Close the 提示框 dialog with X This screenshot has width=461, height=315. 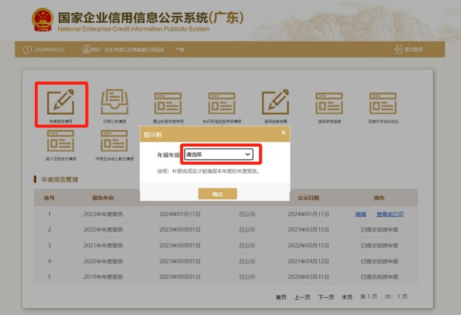283,133
